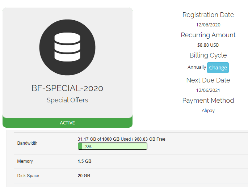Image resolution: width=248 pixels, height=187 pixels.
Task: Click the Recurring Amount heading
Action: (208, 35)
